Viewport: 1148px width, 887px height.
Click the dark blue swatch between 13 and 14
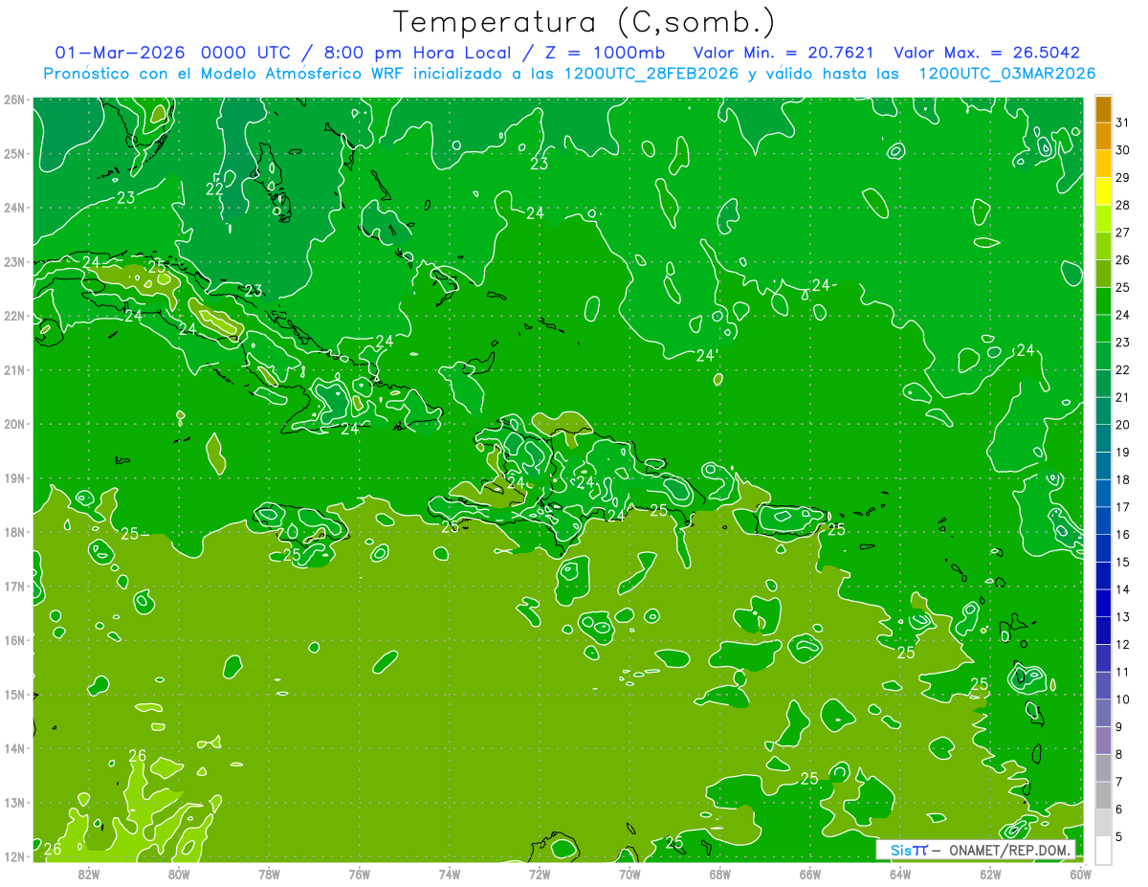point(1103,603)
